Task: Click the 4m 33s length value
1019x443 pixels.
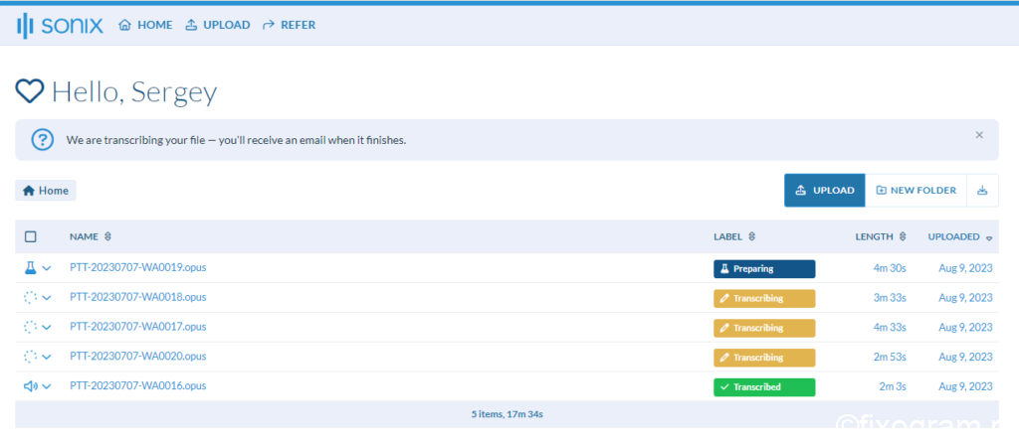Action: click(x=890, y=328)
